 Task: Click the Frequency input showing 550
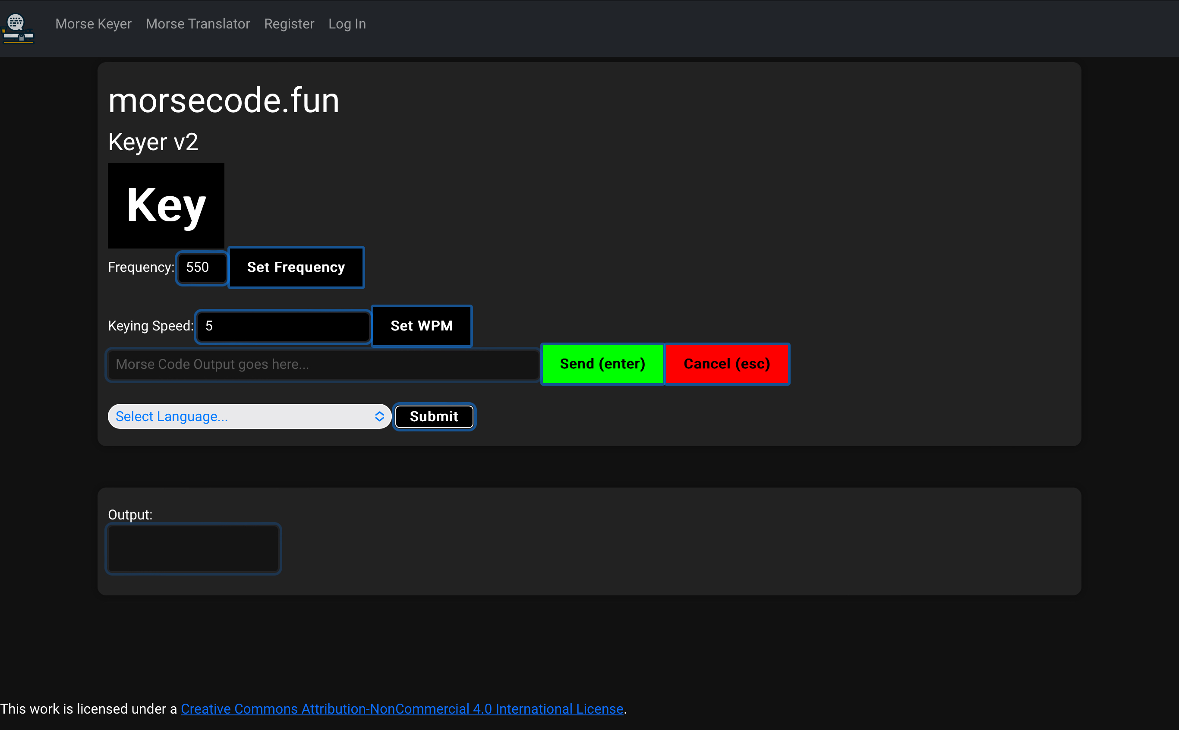point(202,267)
